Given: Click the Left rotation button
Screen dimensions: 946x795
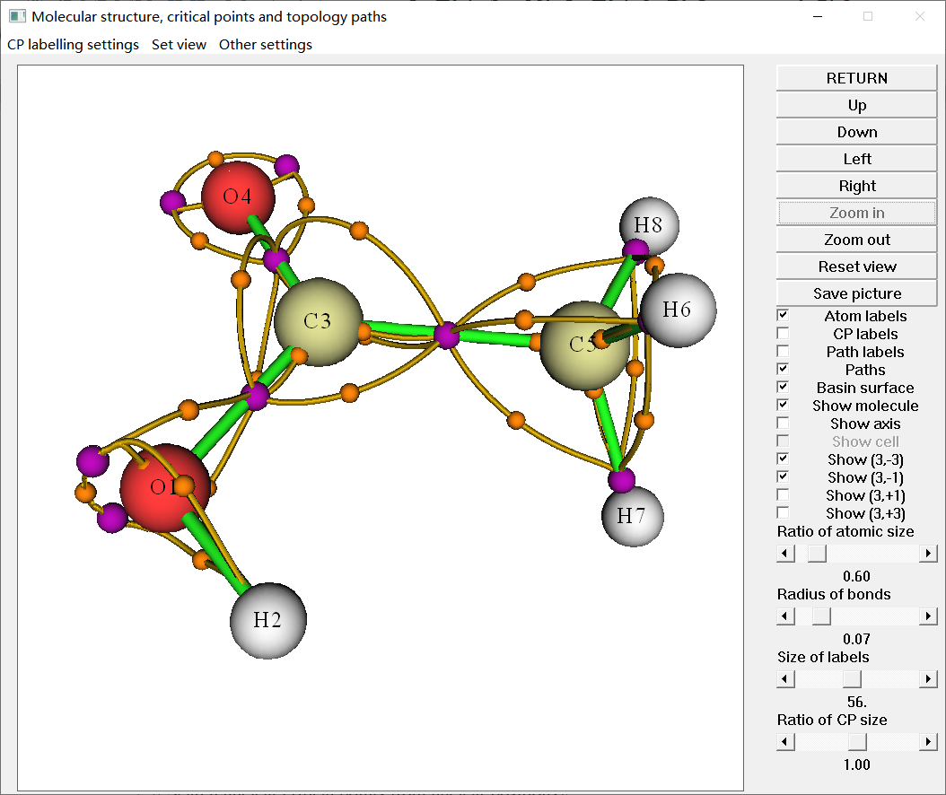Looking at the screenshot, I should point(856,159).
